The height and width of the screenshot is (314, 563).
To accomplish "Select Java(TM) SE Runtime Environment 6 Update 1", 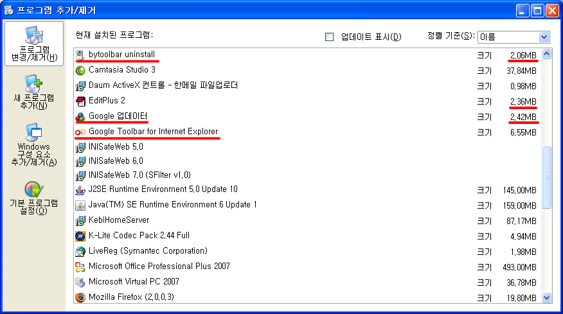I will [x=173, y=205].
